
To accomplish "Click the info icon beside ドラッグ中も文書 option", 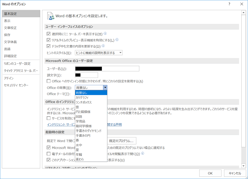I will 103,46.
